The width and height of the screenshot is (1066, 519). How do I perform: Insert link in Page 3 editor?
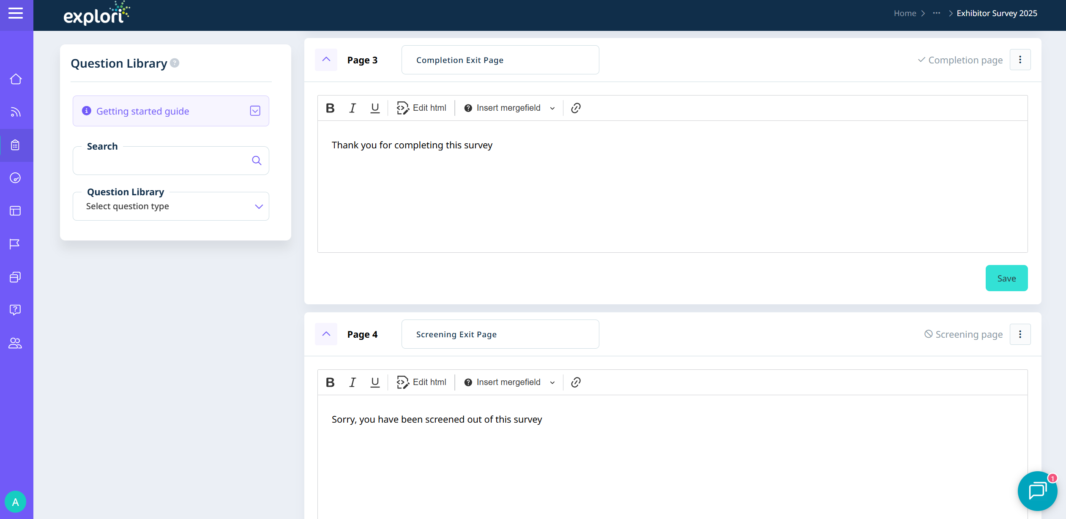pyautogui.click(x=576, y=108)
